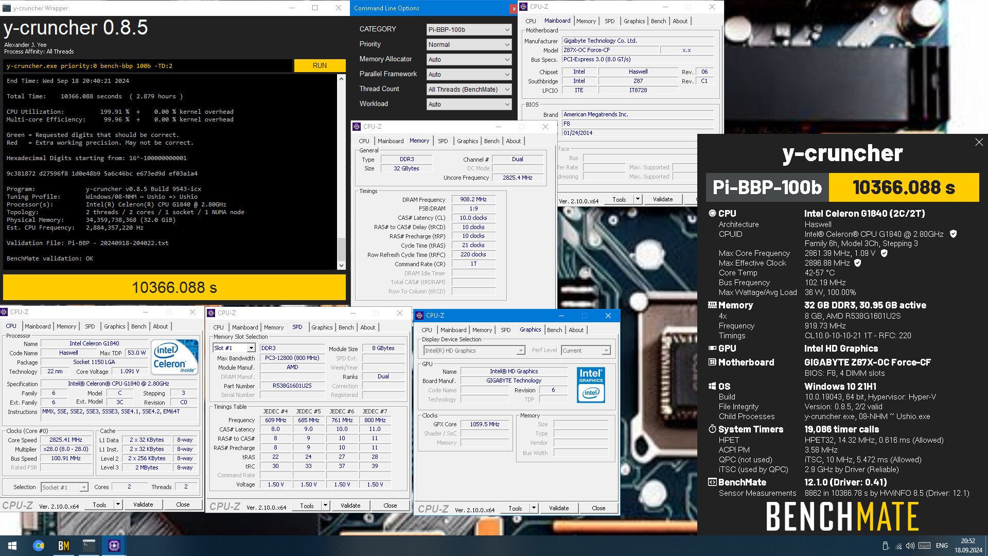Click Validate in CPU-Z CPU window
This screenshot has height=556, width=988.
click(x=143, y=505)
